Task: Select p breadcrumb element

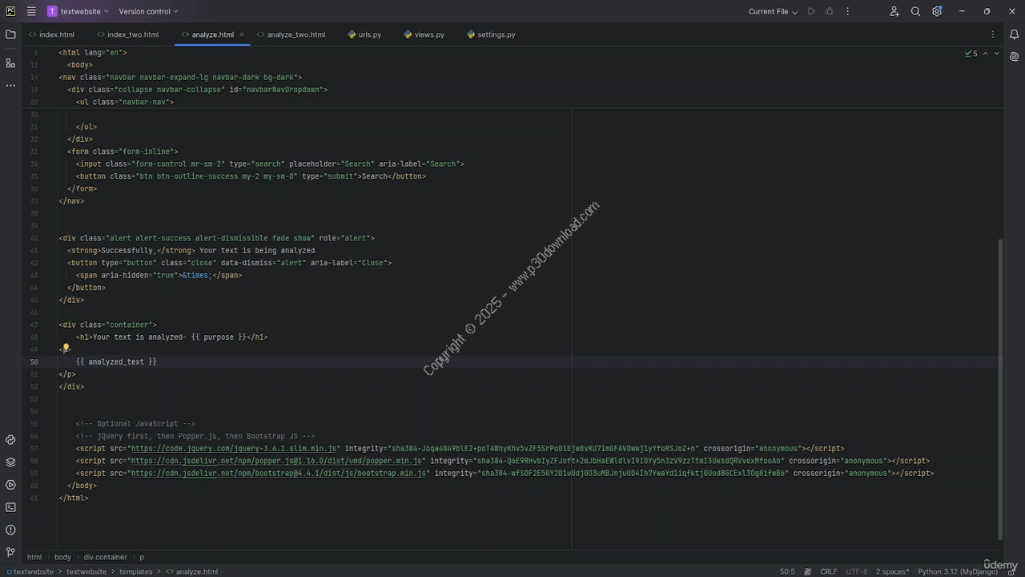Action: (x=142, y=557)
